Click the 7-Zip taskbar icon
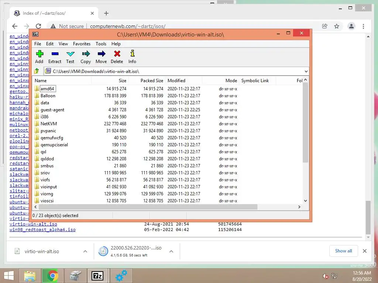 (x=97, y=276)
